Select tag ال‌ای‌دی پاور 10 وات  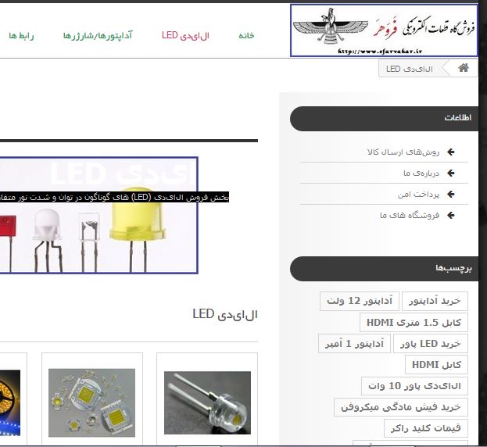tap(414, 386)
